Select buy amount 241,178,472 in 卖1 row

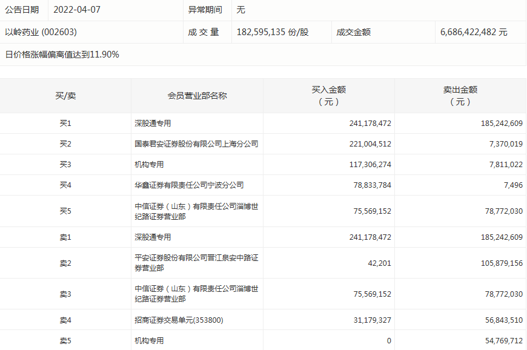pos(370,237)
